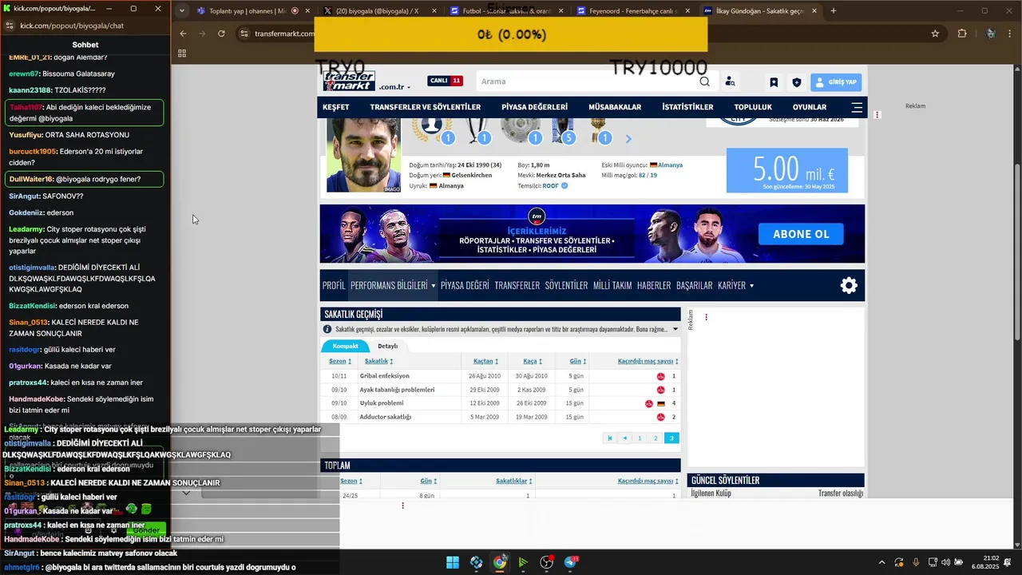The image size is (1022, 575).
Task: Click the Giriş Yap button
Action: [836, 82]
